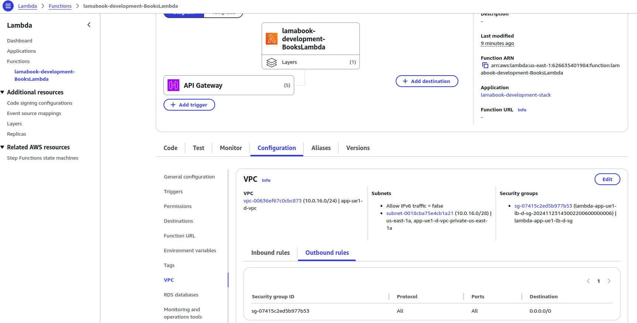Open Tags configuration section
This screenshot has height=323, width=637.
coord(169,265)
